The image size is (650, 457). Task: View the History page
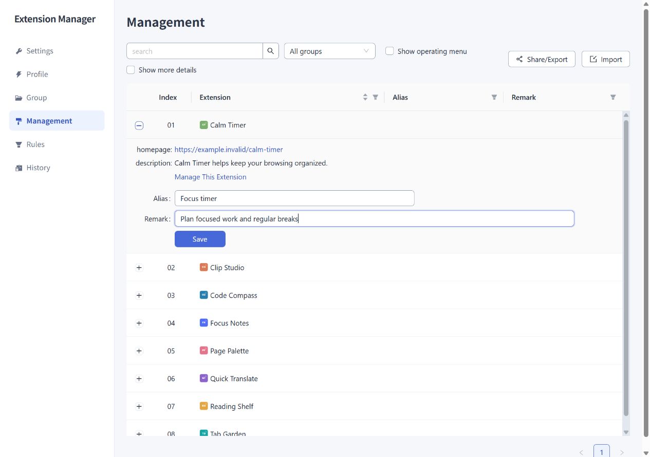(57, 168)
